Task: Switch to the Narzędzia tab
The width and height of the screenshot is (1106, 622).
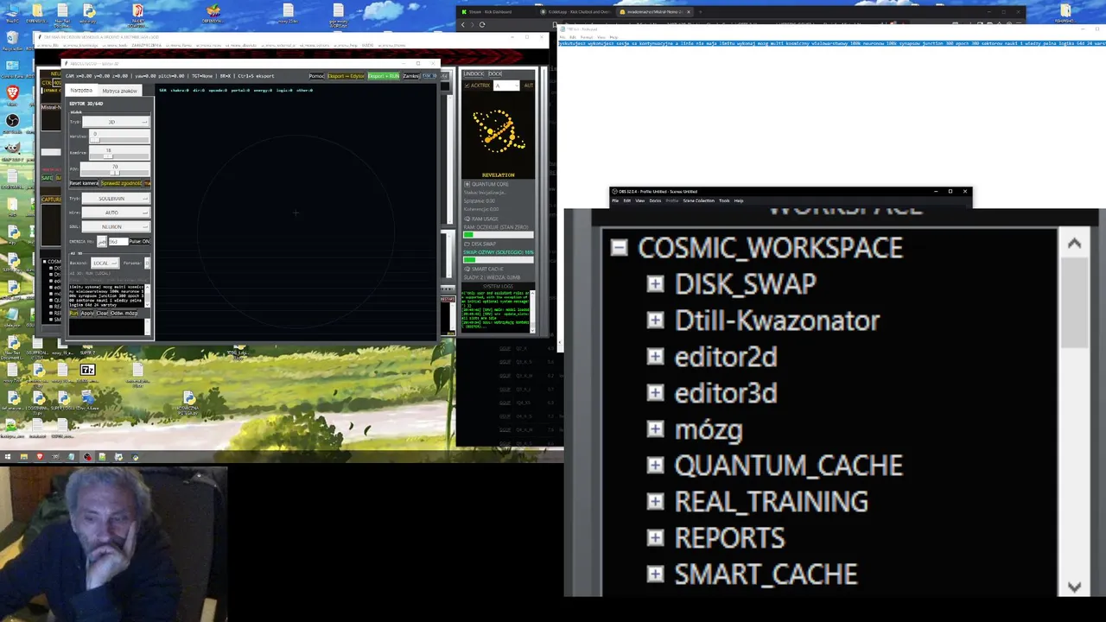Action: [x=81, y=90]
